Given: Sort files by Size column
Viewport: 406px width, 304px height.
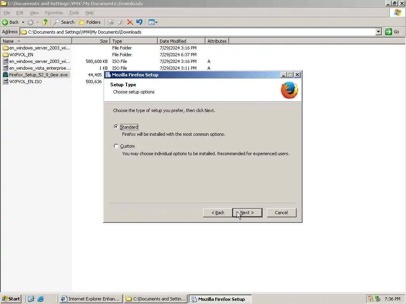Looking at the screenshot, I should 91,41.
